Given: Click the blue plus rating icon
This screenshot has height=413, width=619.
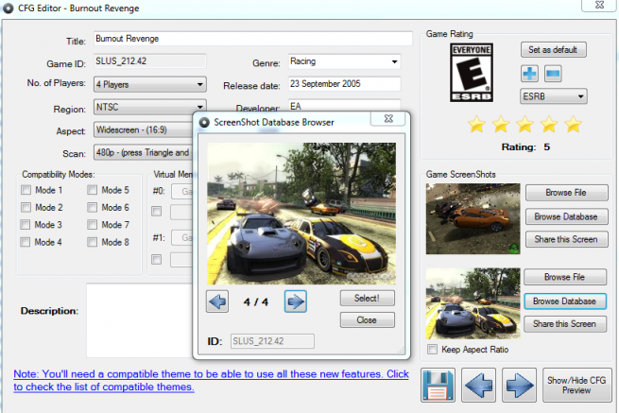Looking at the screenshot, I should click(530, 74).
